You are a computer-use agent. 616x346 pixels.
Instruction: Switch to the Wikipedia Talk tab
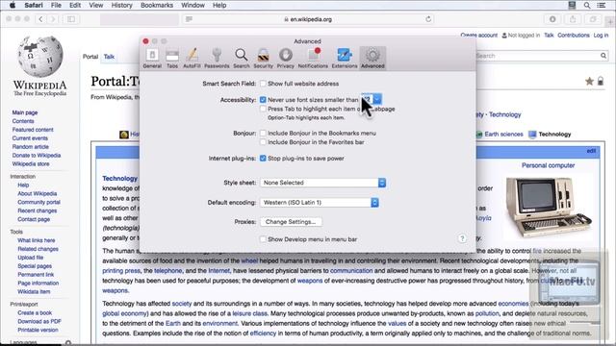click(x=109, y=57)
